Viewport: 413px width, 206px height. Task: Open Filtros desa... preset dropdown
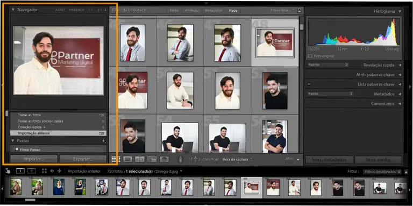[x=282, y=10]
